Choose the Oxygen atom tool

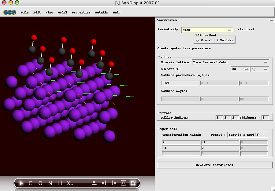coord(40,183)
